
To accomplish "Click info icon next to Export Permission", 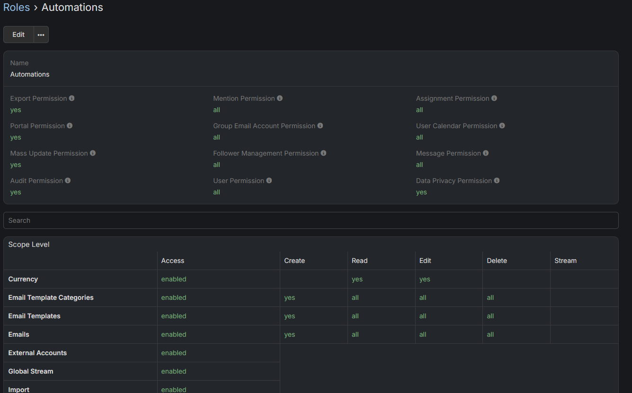I will point(72,98).
